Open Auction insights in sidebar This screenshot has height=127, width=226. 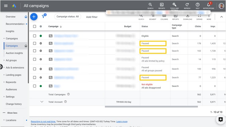(14, 53)
